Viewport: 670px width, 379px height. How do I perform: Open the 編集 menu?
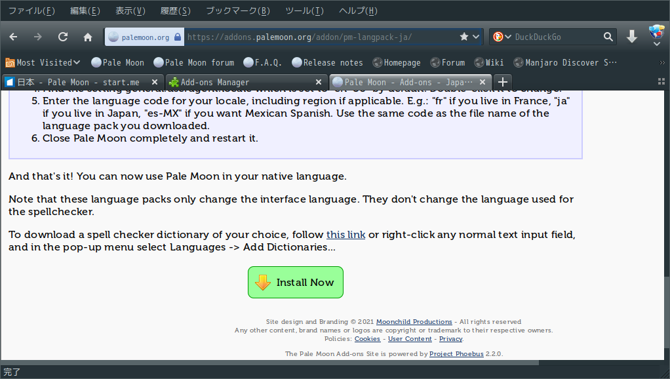tap(85, 10)
